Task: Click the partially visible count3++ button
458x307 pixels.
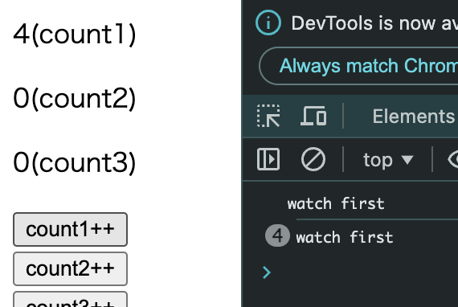Action: coord(70,300)
